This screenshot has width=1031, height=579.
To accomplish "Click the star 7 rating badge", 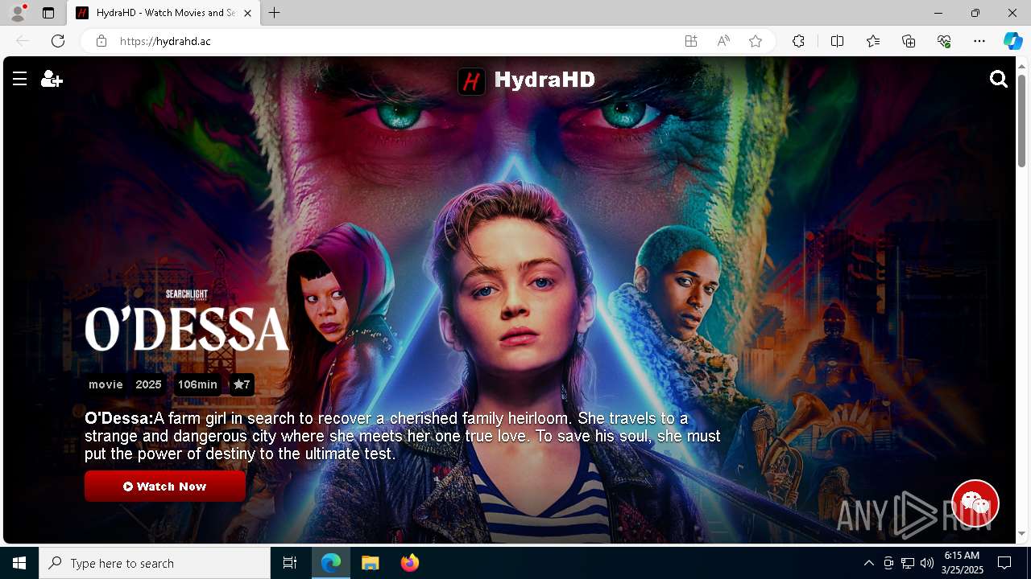I will (242, 384).
